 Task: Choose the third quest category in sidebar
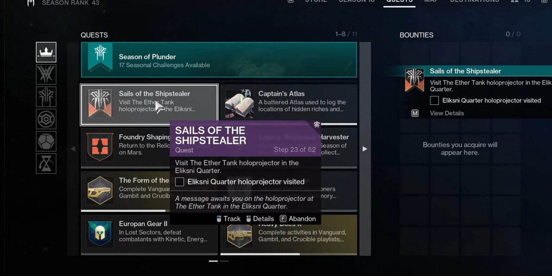[x=46, y=96]
